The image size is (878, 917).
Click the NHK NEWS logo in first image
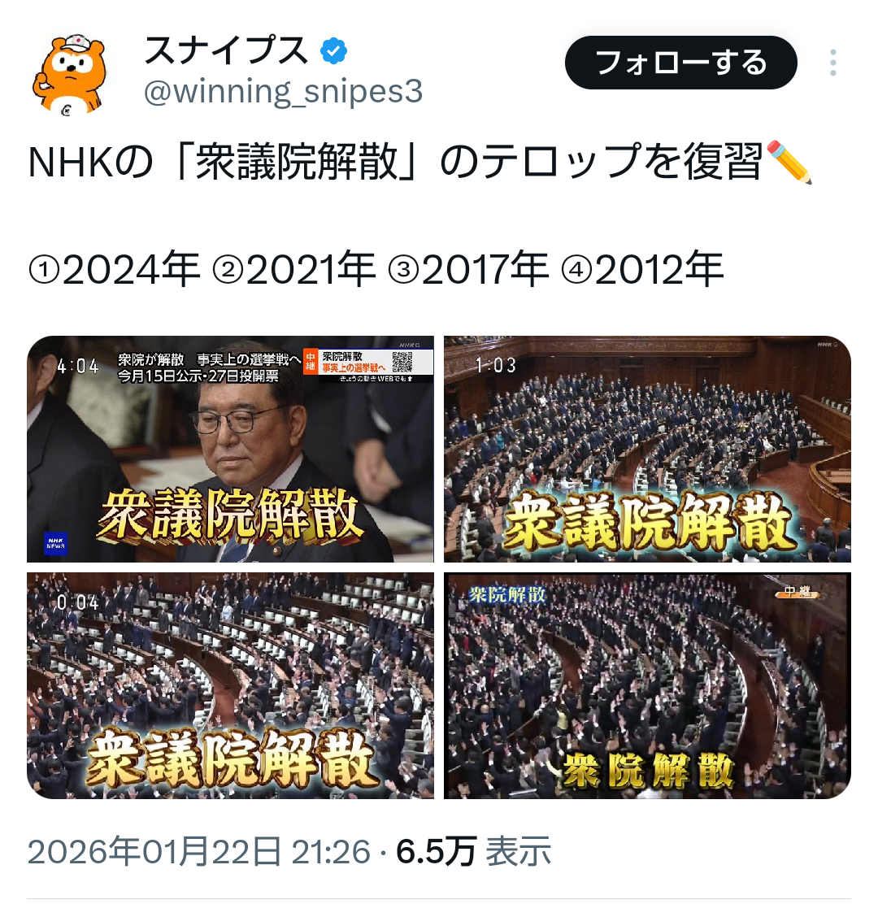coord(55,543)
